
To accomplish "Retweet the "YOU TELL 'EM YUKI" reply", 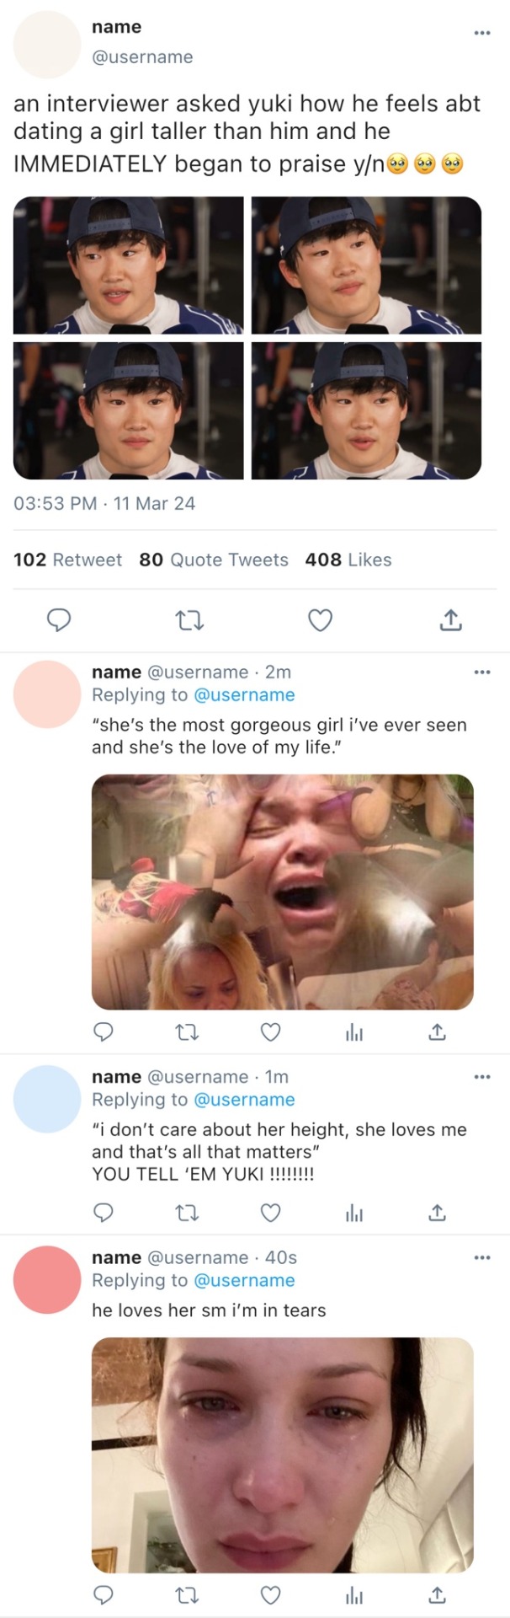I will (186, 1213).
